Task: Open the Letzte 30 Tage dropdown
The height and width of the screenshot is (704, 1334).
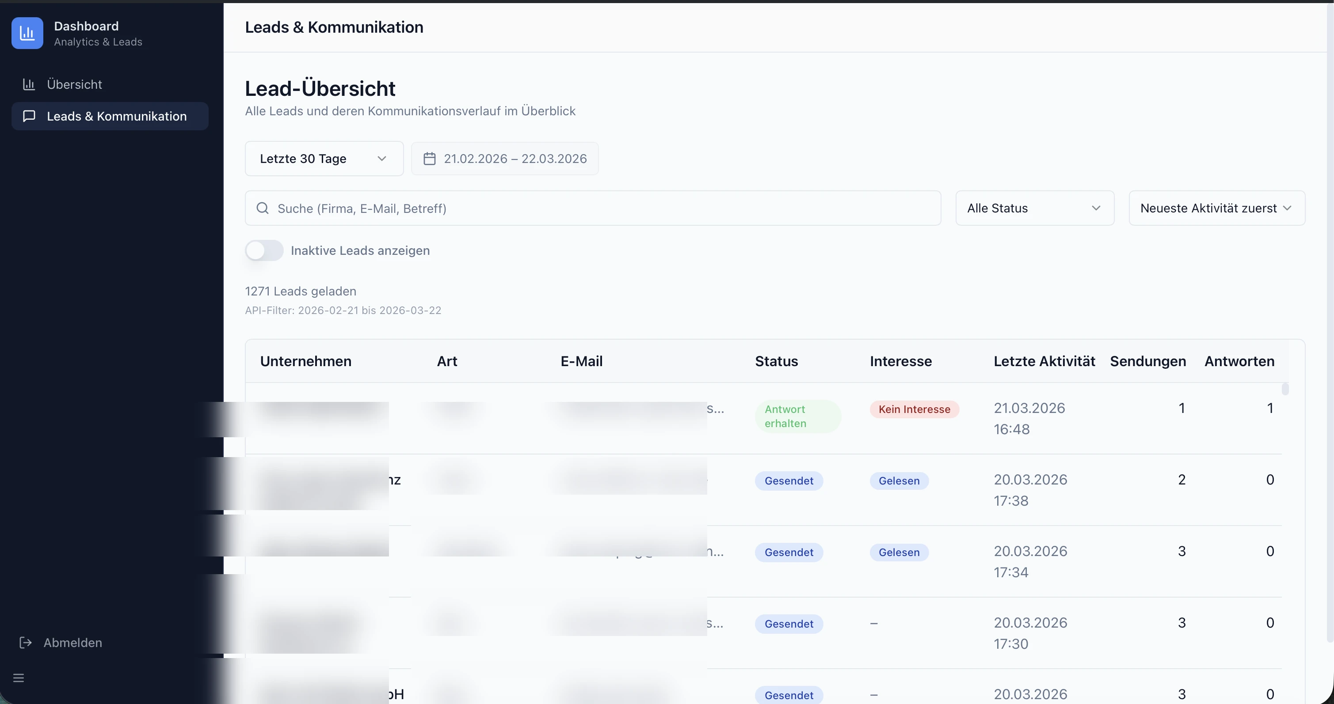Action: pos(324,159)
